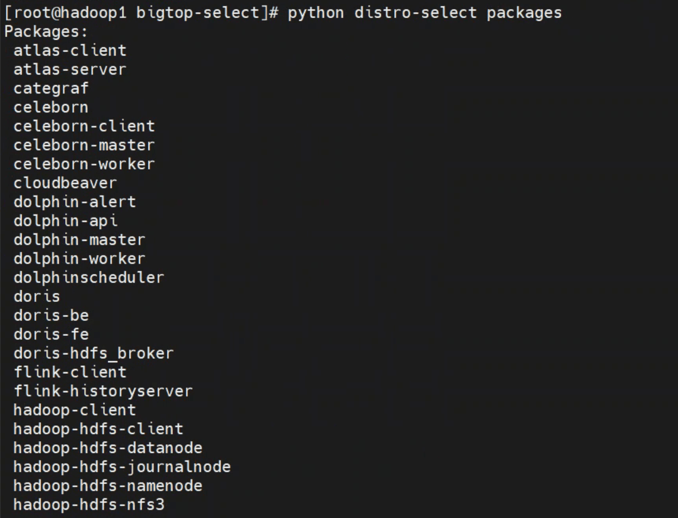Click the cloudbeaver package text
Viewport: 678px width, 518px height.
tap(65, 183)
